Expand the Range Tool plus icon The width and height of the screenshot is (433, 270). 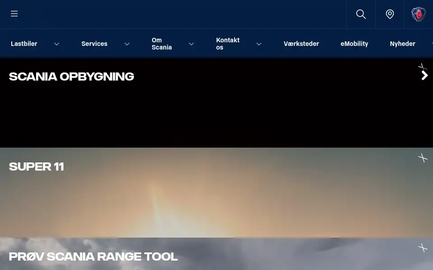[x=423, y=247]
